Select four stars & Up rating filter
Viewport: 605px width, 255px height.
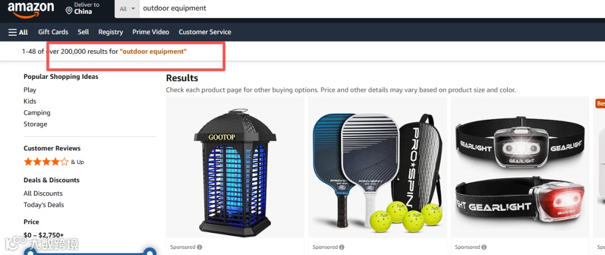[x=54, y=162]
